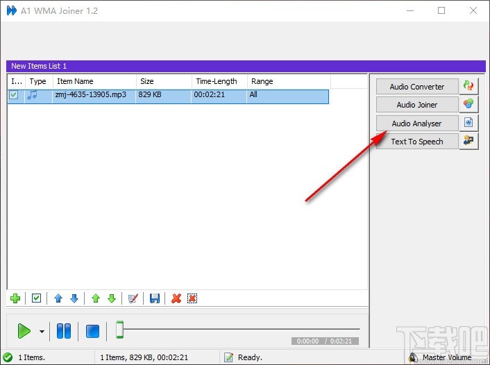Open the Audio Analyser button
Viewport: 490px width, 365px height.
417,124
